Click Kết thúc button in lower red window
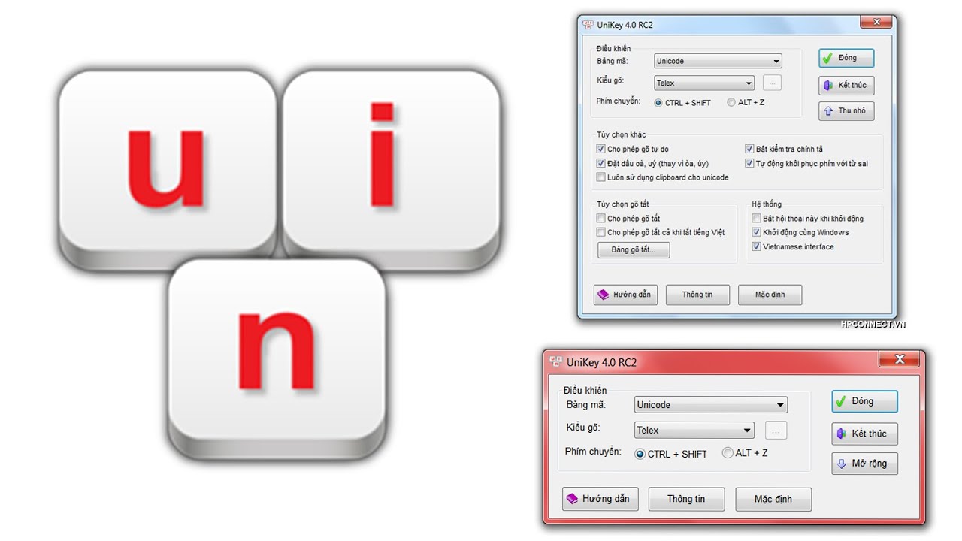 [864, 434]
